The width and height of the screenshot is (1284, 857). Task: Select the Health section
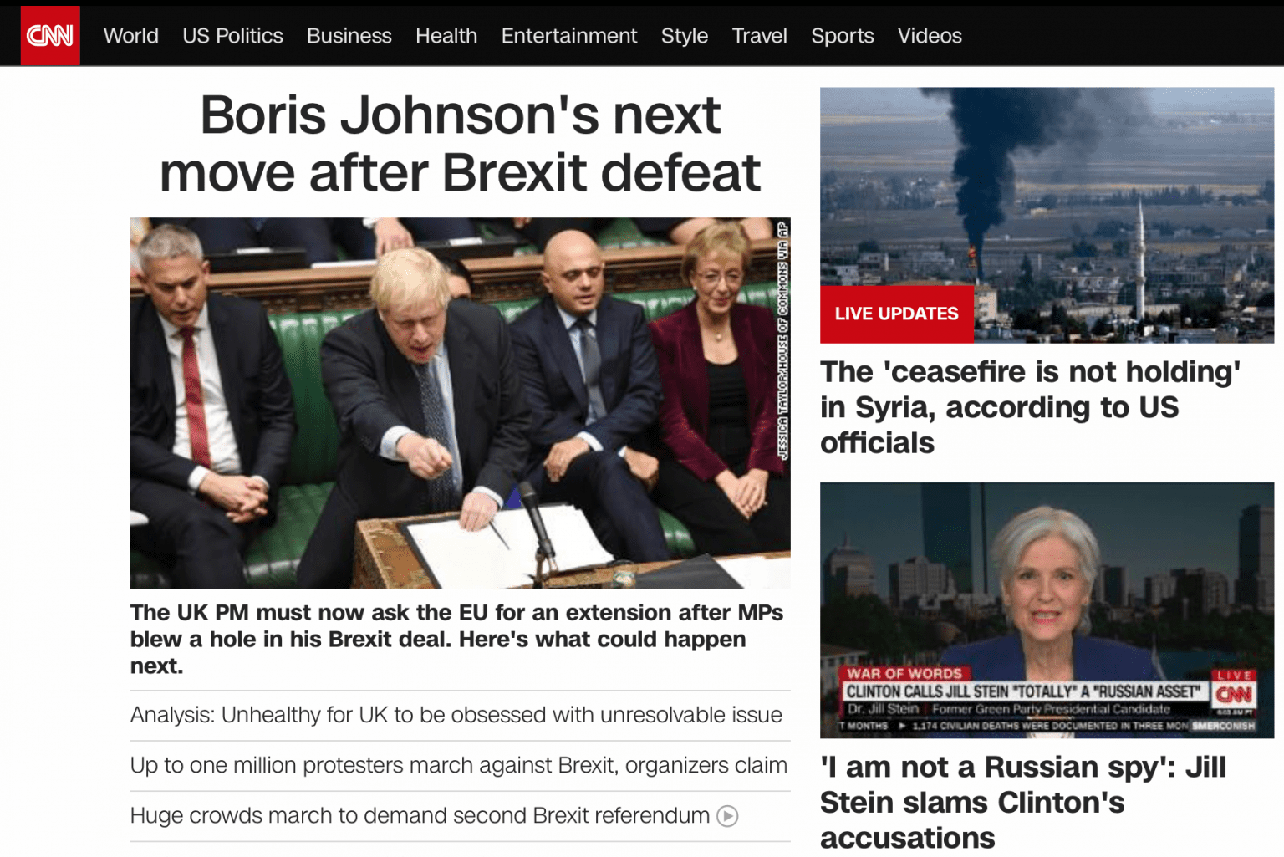pyautogui.click(x=446, y=36)
